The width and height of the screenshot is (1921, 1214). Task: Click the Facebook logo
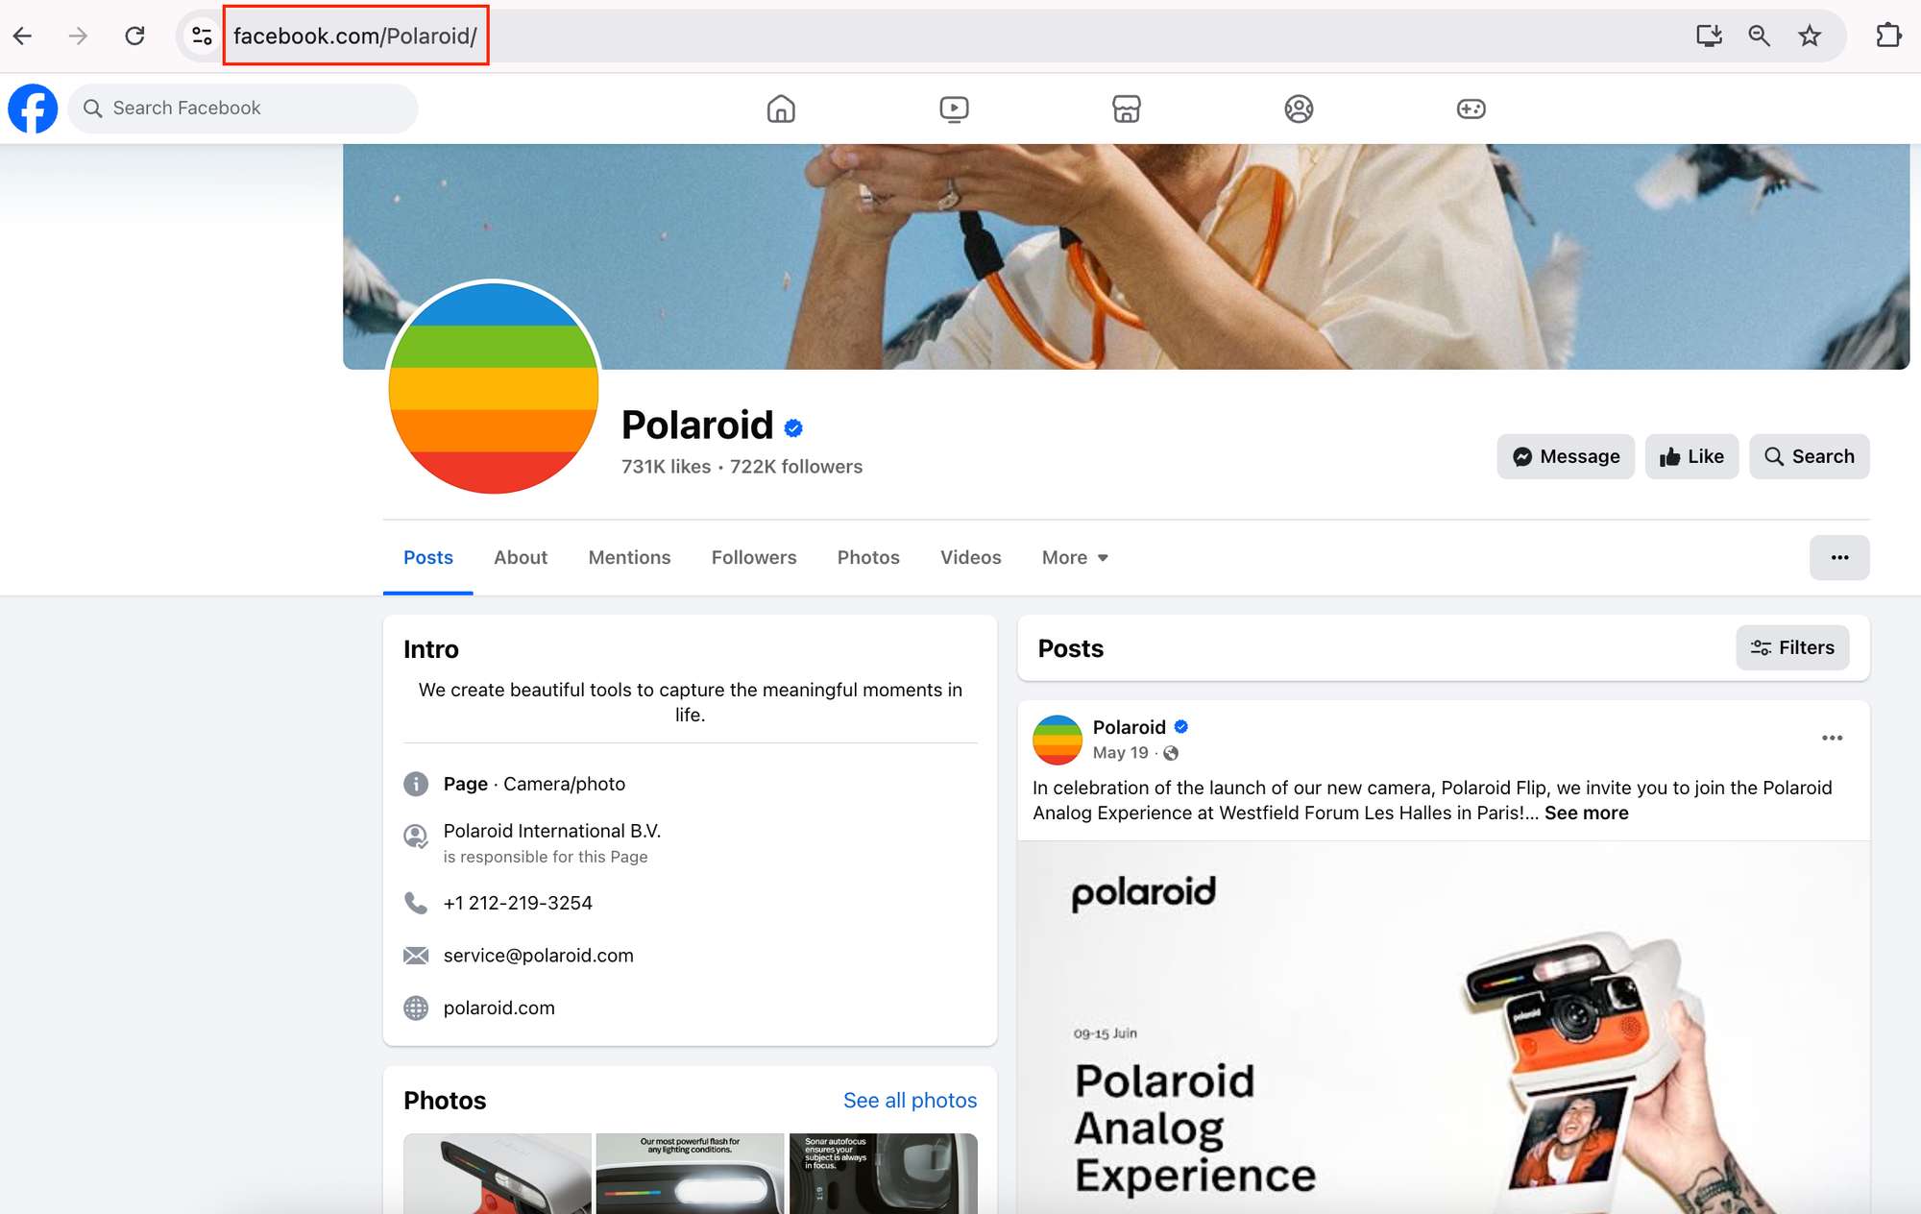(33, 109)
